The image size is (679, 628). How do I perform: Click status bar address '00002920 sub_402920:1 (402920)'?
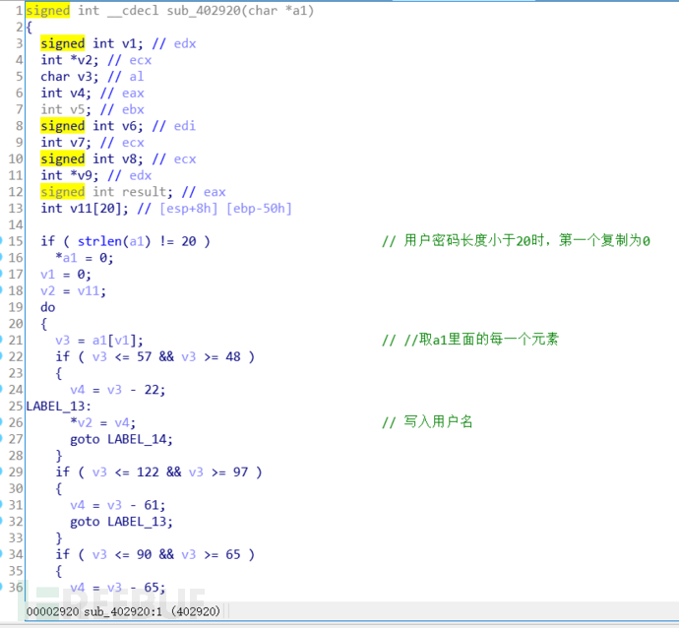point(123,611)
